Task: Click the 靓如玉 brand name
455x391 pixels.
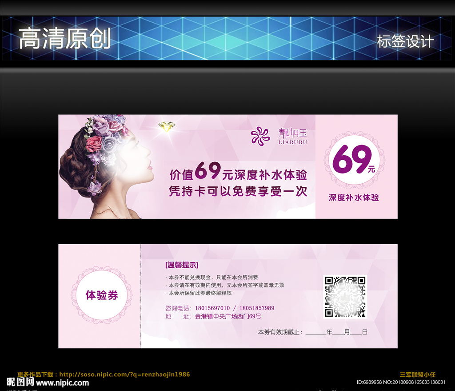Action: 292,133
